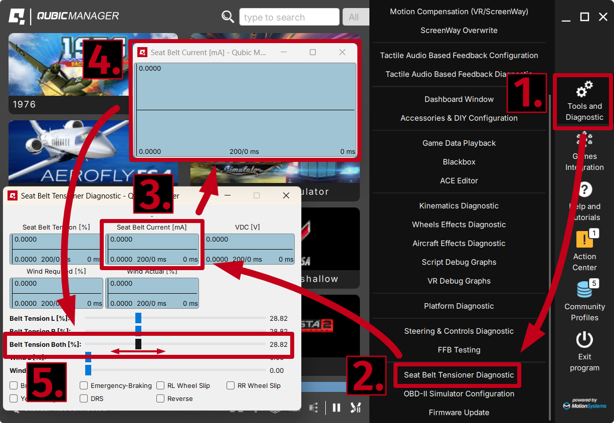Open the Action Center warning icon
Image resolution: width=614 pixels, height=423 pixels.
coord(584,240)
